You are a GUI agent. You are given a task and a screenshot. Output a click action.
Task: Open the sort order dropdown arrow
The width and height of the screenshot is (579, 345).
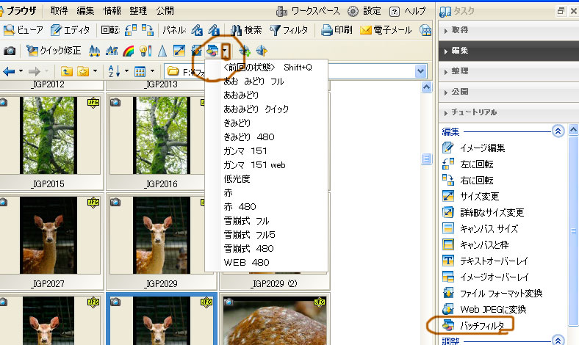tap(126, 71)
